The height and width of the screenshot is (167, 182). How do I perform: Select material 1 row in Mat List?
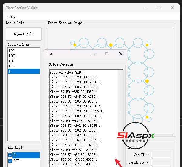26,155
